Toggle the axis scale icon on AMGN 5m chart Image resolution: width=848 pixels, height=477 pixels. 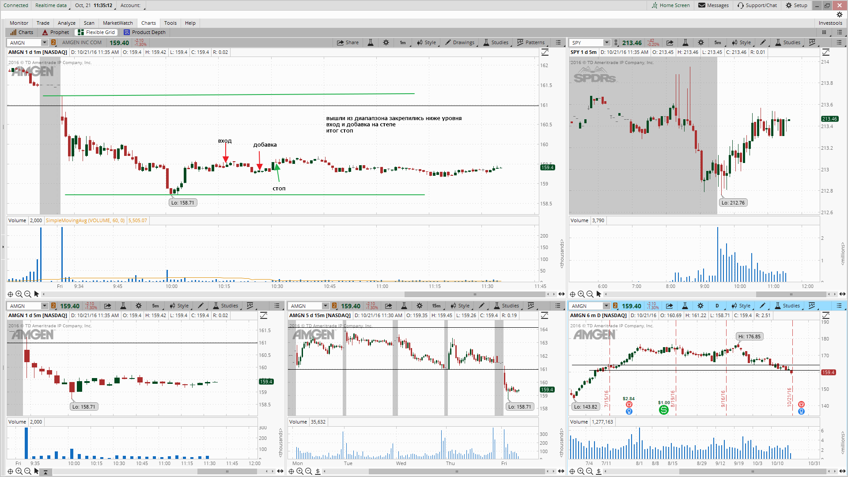coord(264,316)
